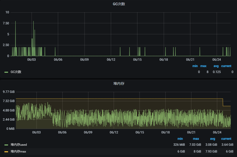Click the 2.50 y-axis label in GC次数
Viewport: 237px width, 157px height.
coord(6,45)
